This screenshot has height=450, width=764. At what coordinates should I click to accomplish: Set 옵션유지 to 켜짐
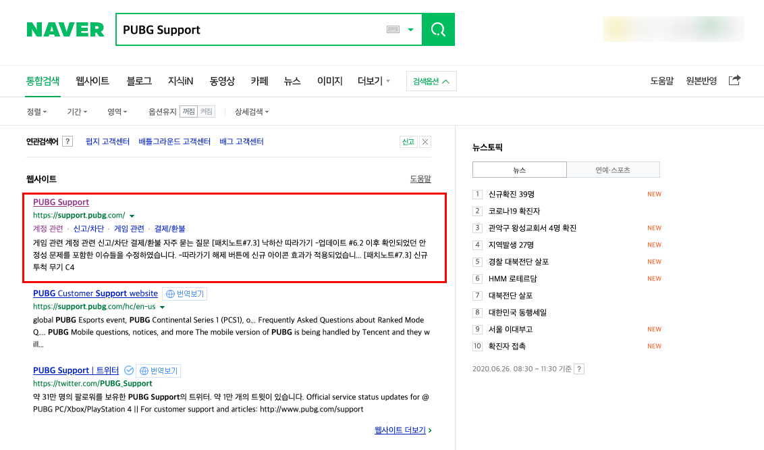pyautogui.click(x=206, y=111)
